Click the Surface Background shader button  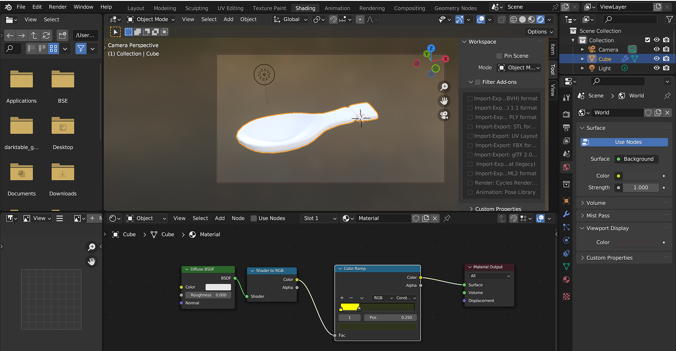click(x=635, y=159)
